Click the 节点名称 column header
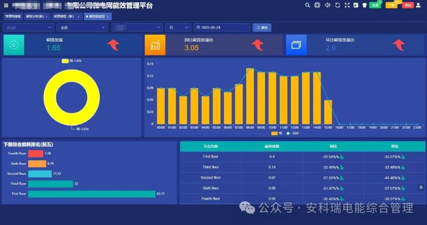427x225 pixels. pyautogui.click(x=211, y=146)
